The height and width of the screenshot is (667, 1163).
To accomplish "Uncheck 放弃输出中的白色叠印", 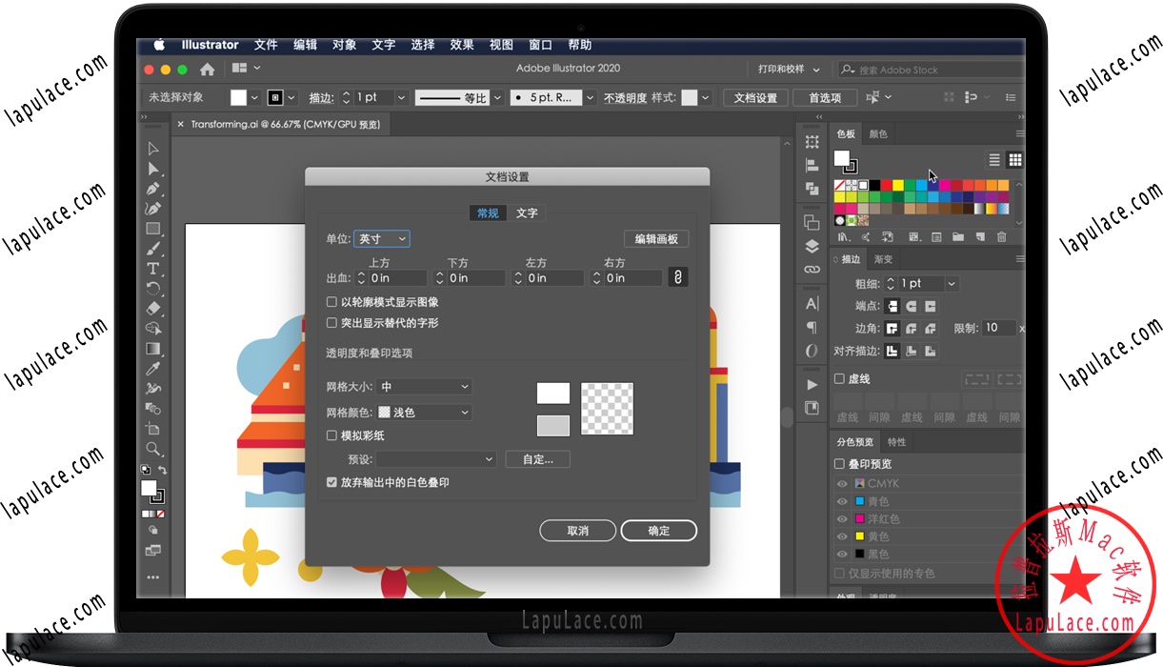I will (x=331, y=482).
